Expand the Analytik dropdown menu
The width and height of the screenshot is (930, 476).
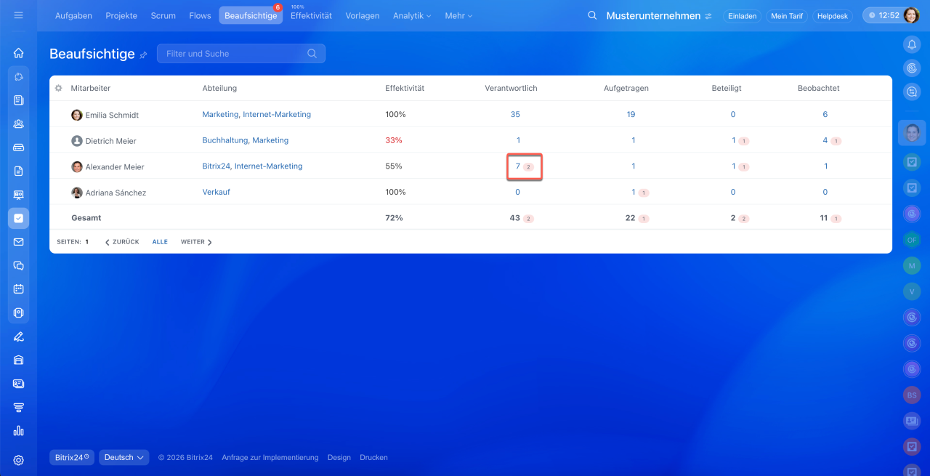point(411,15)
